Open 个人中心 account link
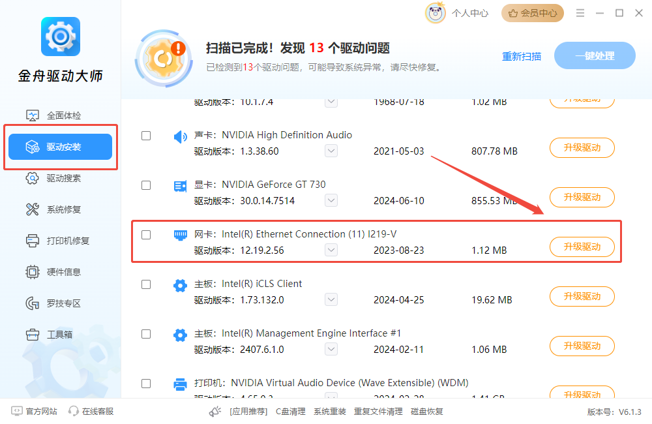The image size is (652, 424). (470, 13)
